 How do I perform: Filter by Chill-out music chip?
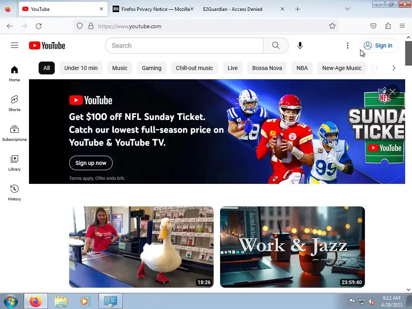pyautogui.click(x=194, y=68)
